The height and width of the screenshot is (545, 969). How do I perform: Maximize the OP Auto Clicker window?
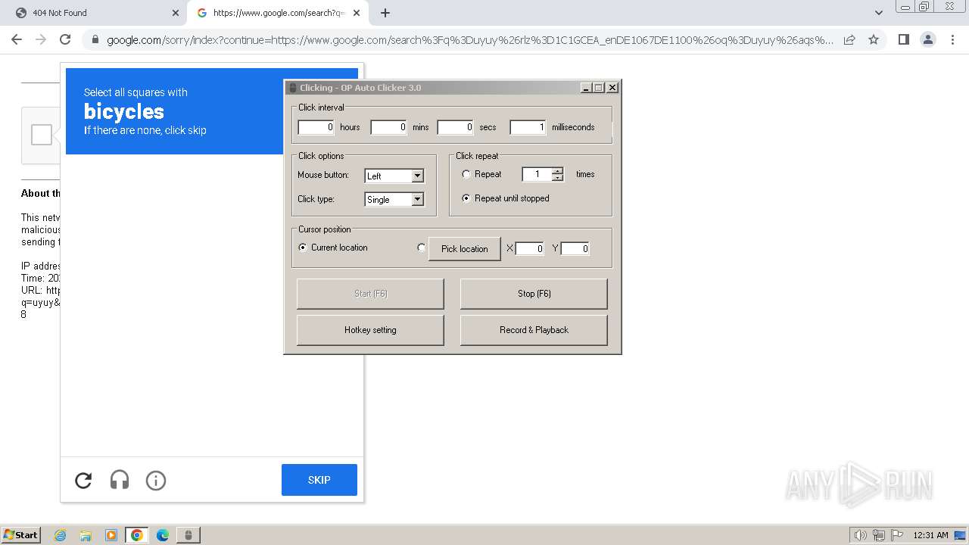(x=599, y=88)
